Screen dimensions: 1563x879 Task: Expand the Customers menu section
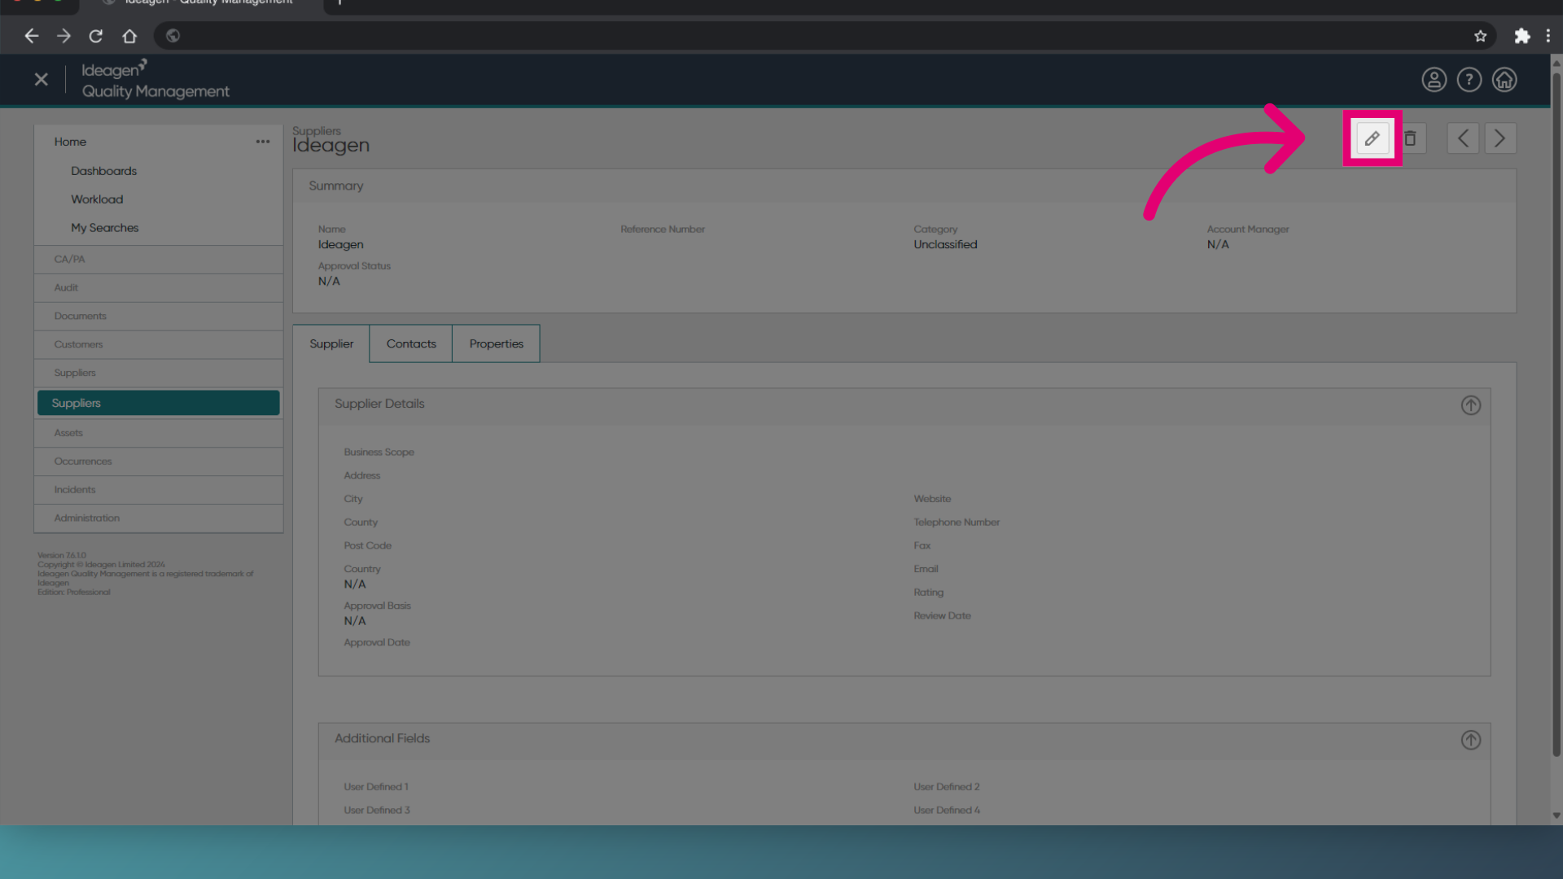159,345
